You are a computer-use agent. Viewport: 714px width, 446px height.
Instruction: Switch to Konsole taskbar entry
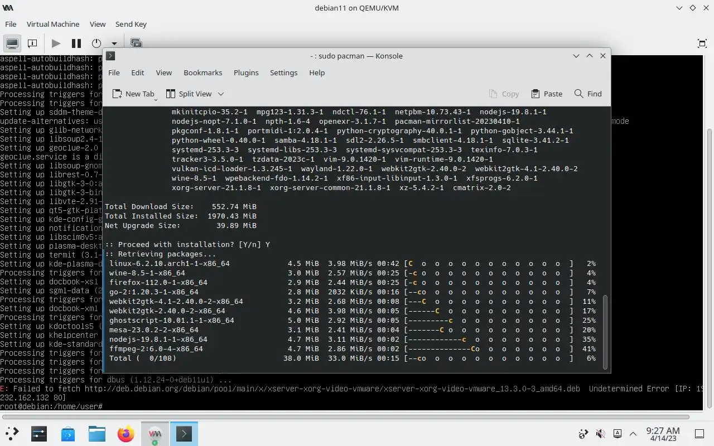[184, 433]
